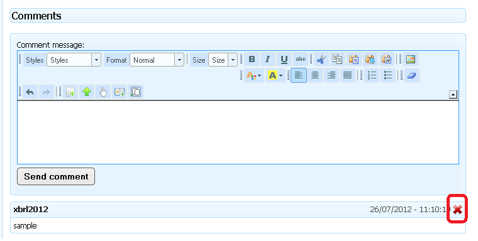
Task: Open the font Size dropdown
Action: click(x=223, y=60)
